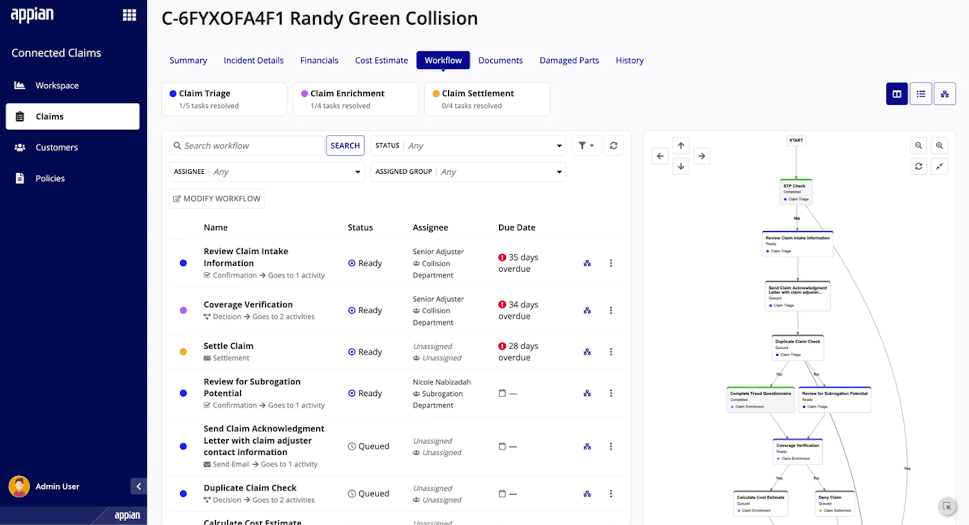
Task: Click Review for Subrogation Potential task name
Action: click(x=252, y=387)
